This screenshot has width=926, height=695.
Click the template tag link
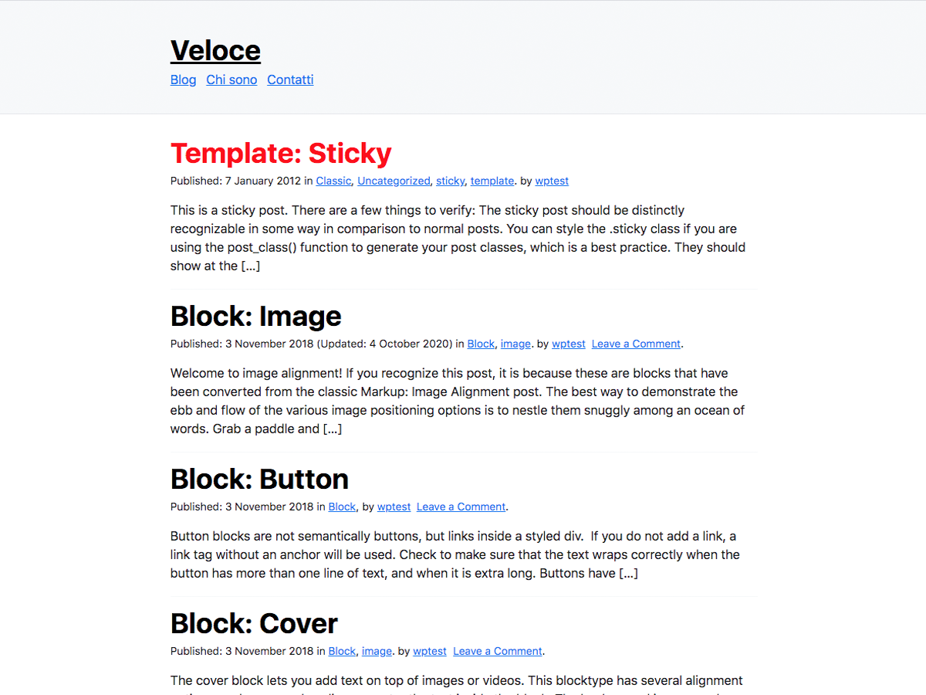[x=492, y=181]
